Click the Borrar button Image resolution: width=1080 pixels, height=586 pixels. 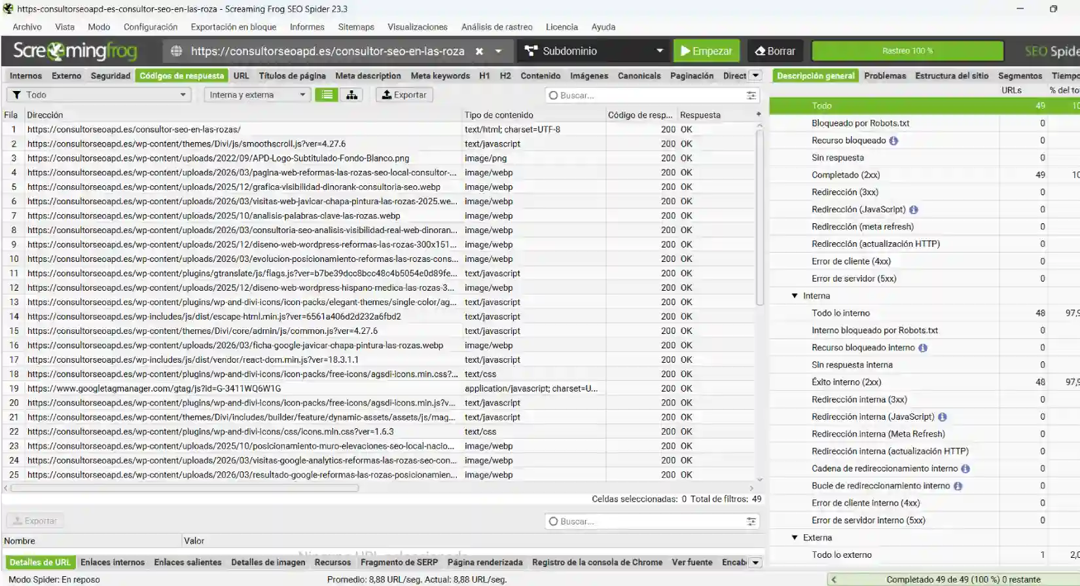775,51
